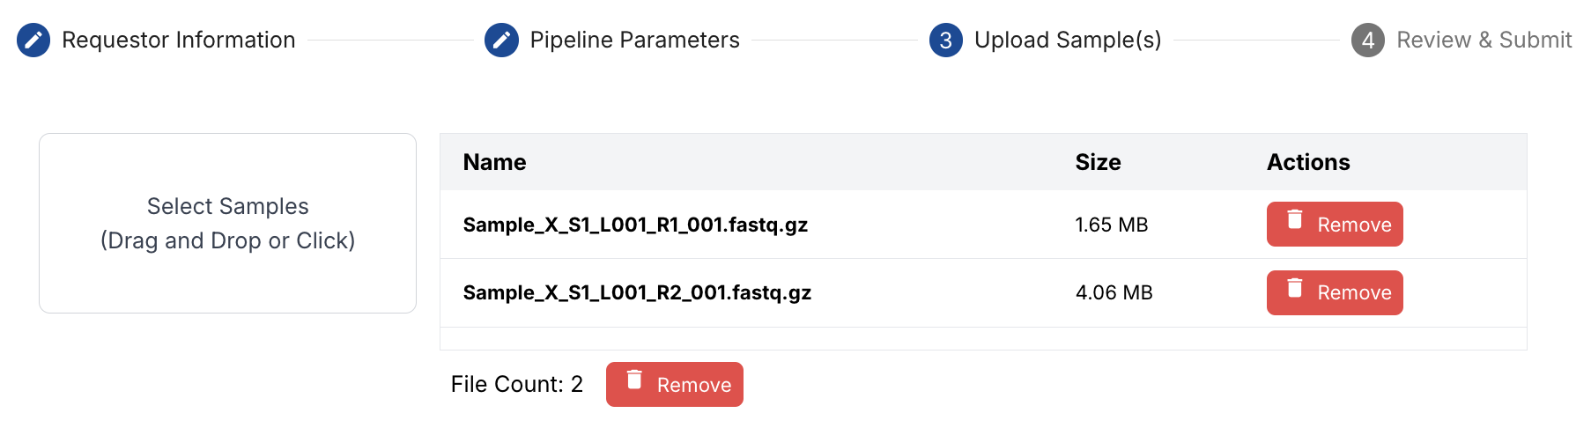Click the Pipeline Parameters pencil step icon
Screen dimensions: 1591x428
(x=501, y=41)
